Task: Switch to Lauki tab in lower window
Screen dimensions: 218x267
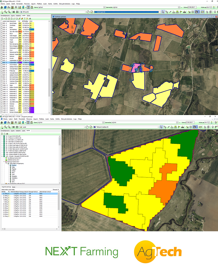Action: (x=23, y=131)
